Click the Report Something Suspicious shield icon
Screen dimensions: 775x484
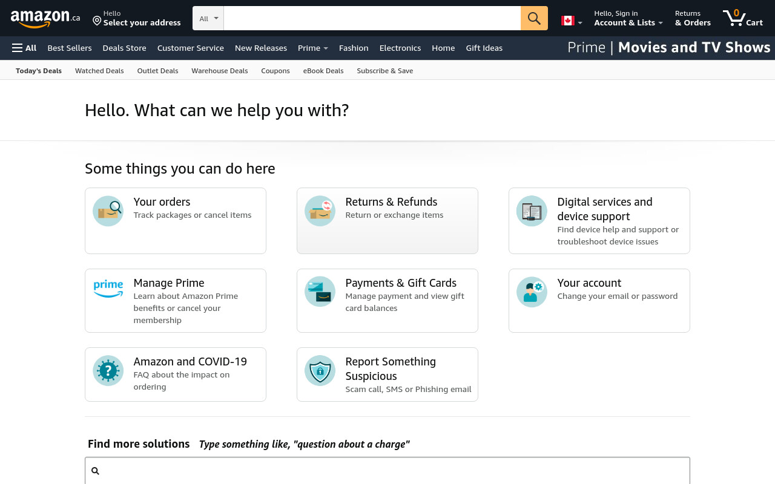pos(320,370)
